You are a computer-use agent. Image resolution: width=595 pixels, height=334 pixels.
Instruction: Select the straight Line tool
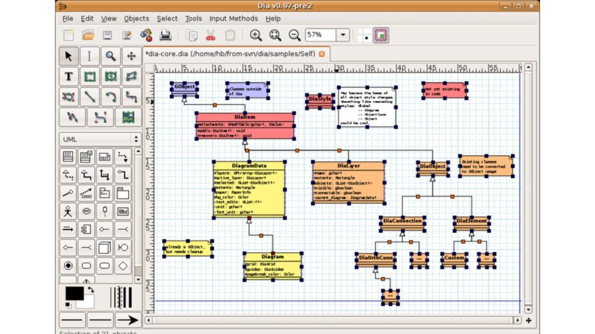click(x=89, y=97)
